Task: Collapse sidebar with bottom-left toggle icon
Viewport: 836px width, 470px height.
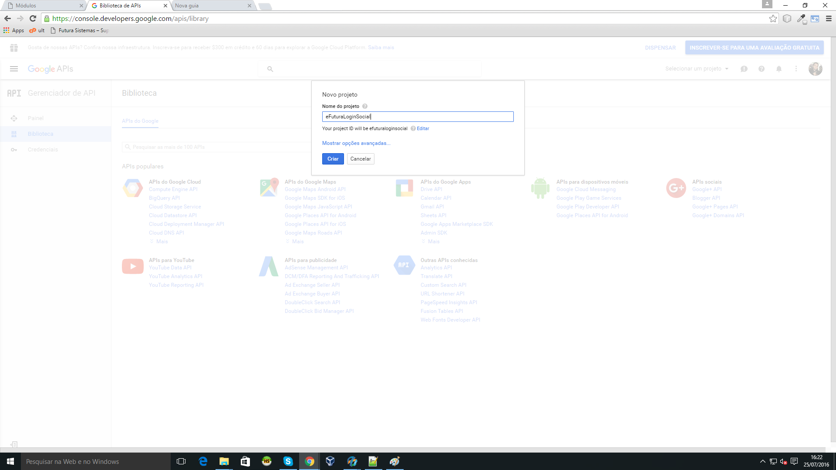Action: [x=14, y=444]
